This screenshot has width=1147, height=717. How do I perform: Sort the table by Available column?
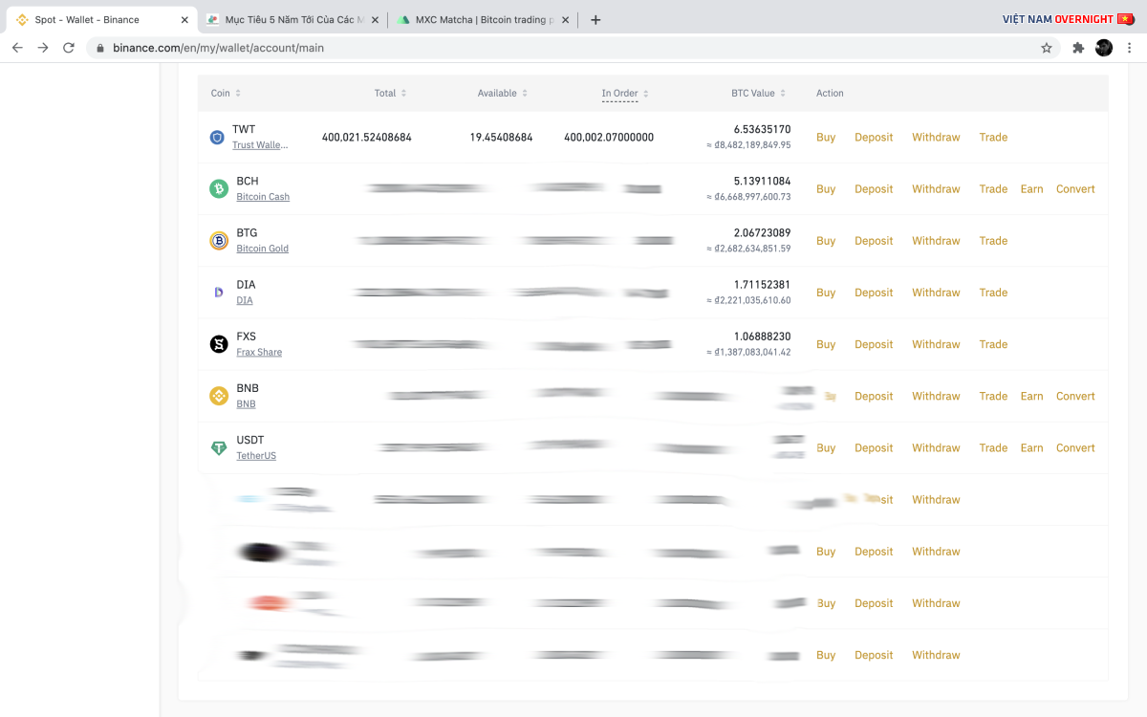(502, 94)
